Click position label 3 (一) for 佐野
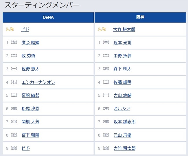 click(x=12, y=69)
